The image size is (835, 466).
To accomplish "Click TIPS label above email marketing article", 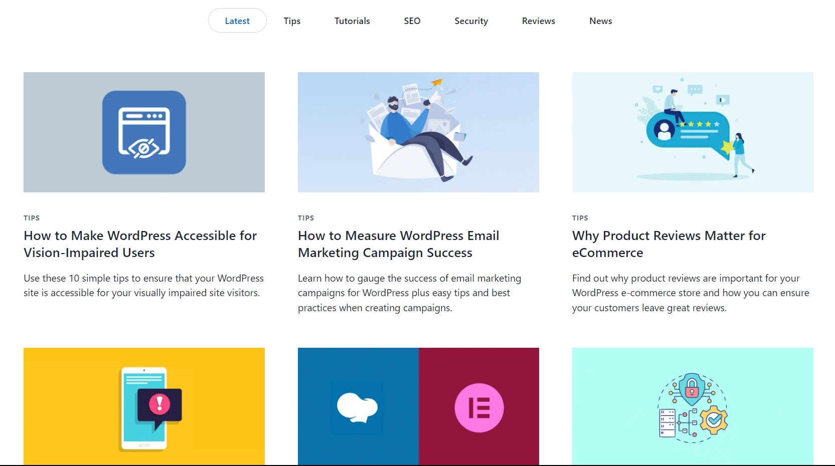I will click(306, 218).
